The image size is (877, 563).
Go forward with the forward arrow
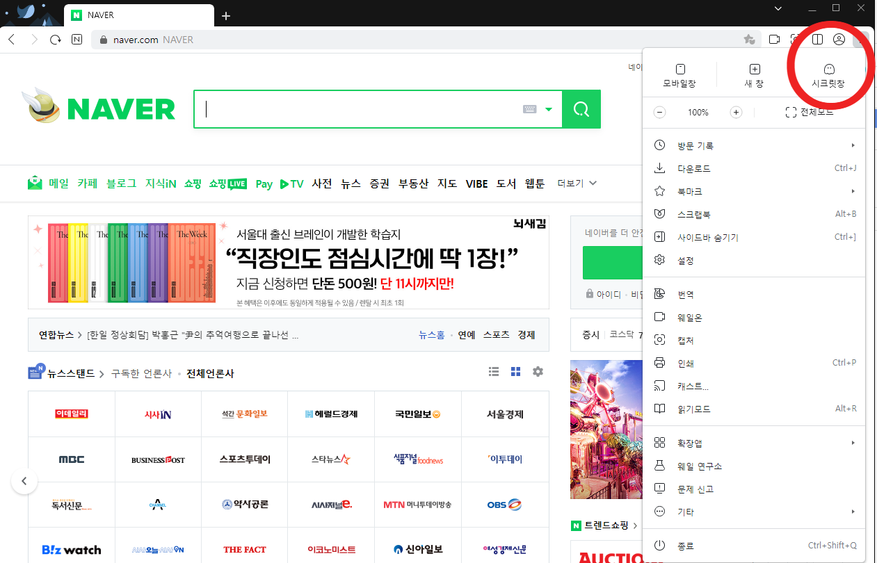34,40
